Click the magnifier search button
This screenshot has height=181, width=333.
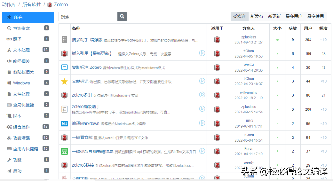122,16
